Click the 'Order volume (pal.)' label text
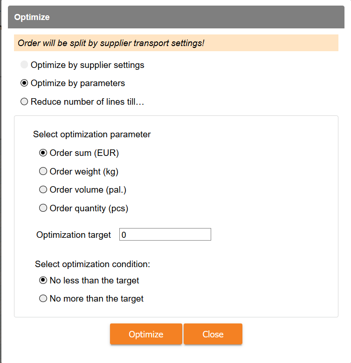Screen dimensions: 351x363 88,190
